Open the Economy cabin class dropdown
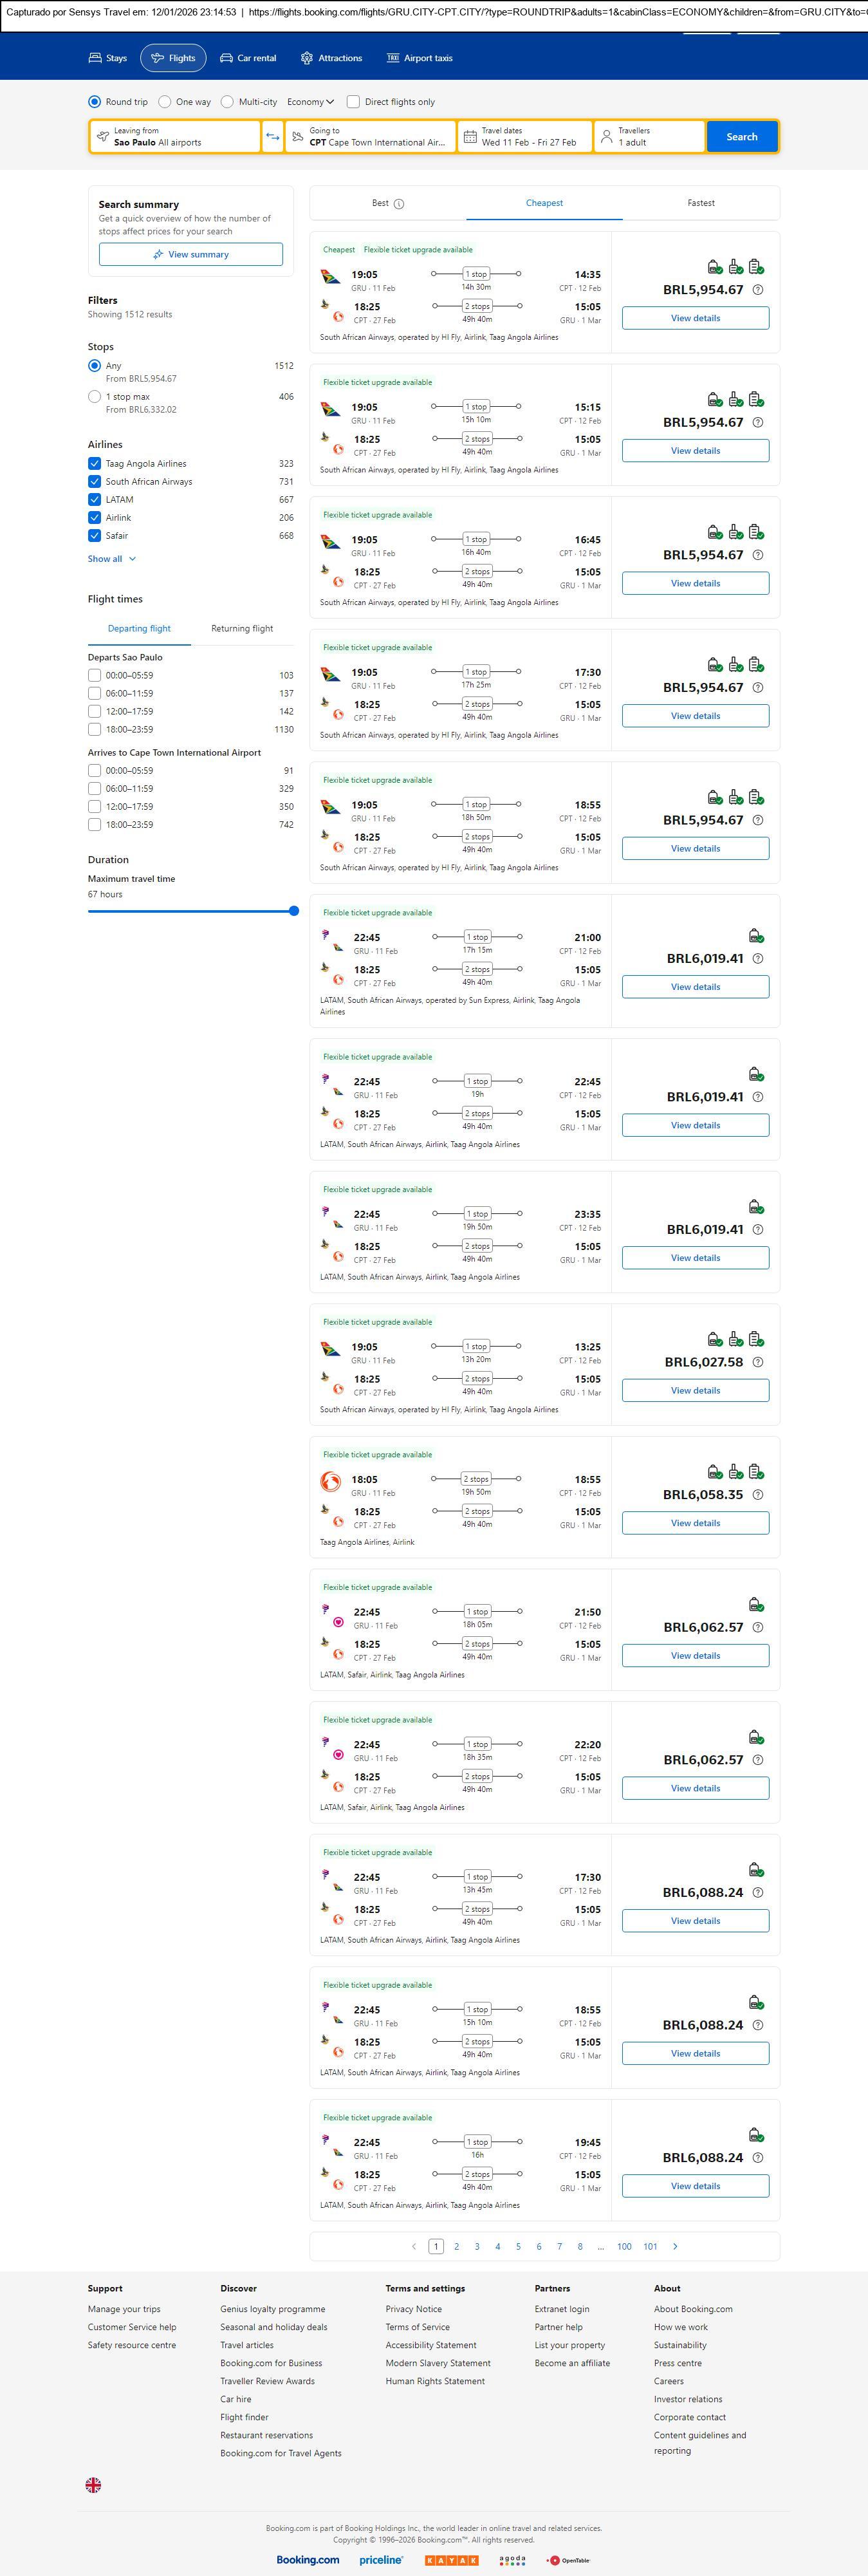The width and height of the screenshot is (868, 2576). pyautogui.click(x=310, y=102)
